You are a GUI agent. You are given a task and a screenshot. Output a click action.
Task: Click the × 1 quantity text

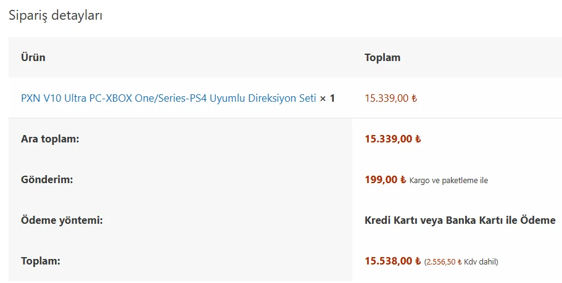click(x=328, y=98)
